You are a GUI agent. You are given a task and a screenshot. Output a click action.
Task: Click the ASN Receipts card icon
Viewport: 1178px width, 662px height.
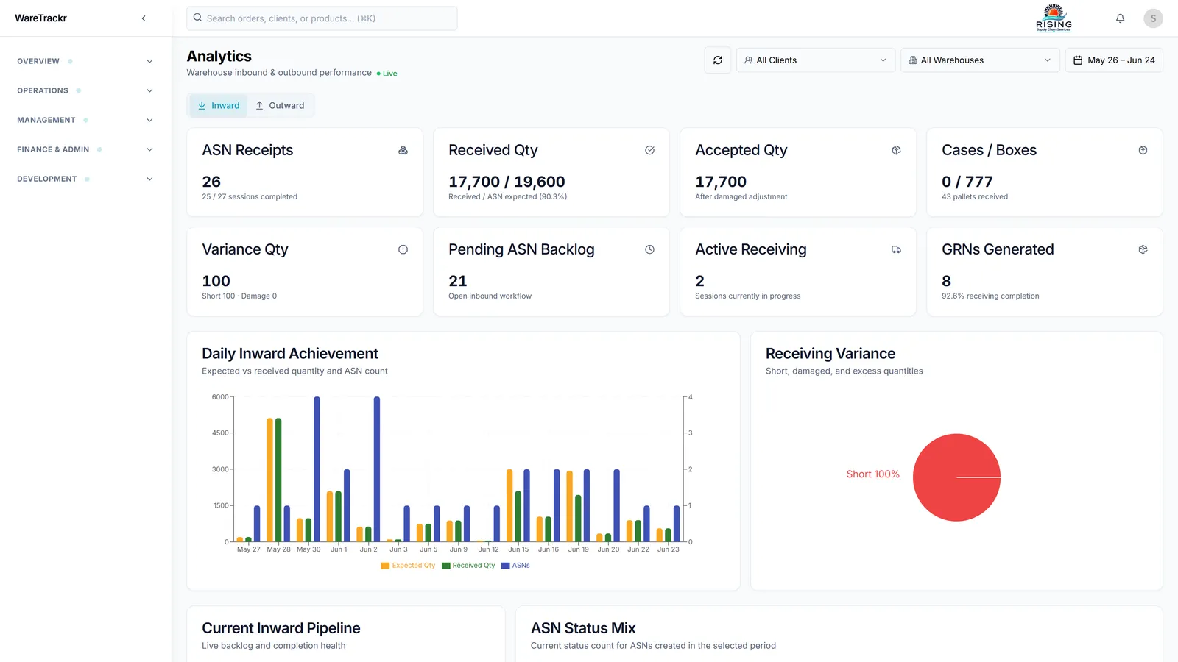coord(403,150)
